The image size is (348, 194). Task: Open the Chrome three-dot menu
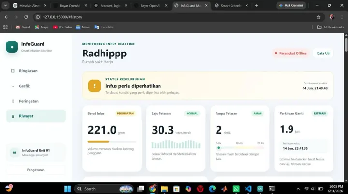point(342,17)
